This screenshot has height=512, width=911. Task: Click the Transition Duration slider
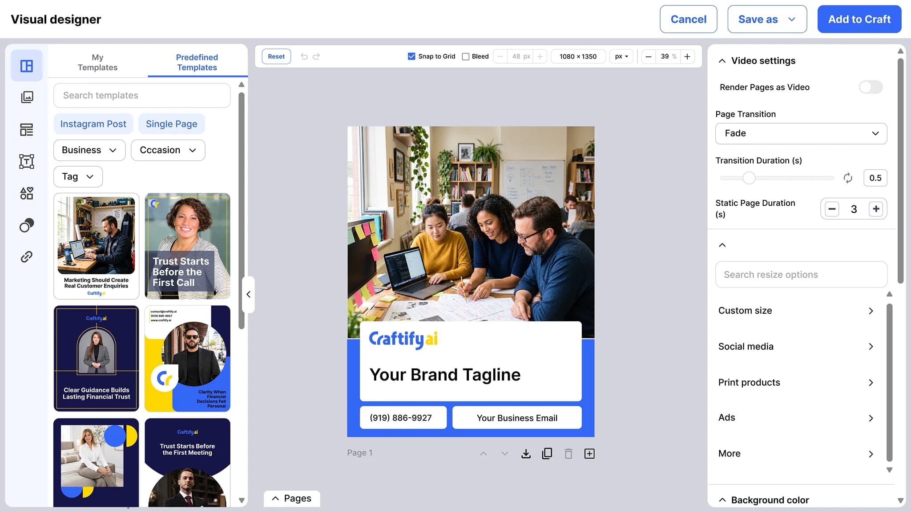(777, 178)
